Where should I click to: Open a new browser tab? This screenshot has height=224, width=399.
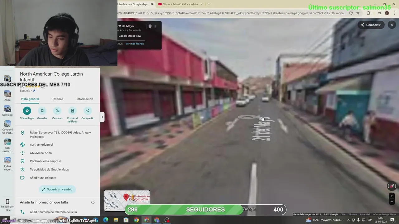point(209,4)
